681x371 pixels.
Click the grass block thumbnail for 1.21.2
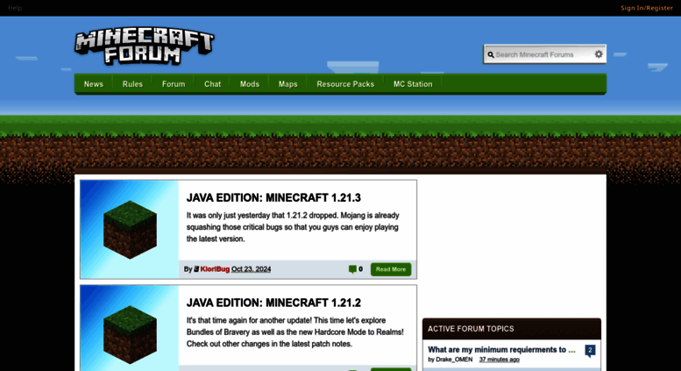(x=130, y=328)
